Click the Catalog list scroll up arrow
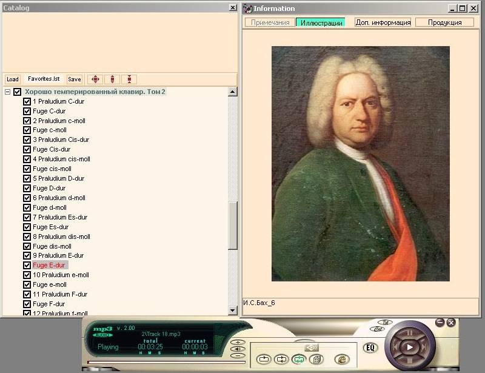This screenshot has width=485, height=373. 233,92
